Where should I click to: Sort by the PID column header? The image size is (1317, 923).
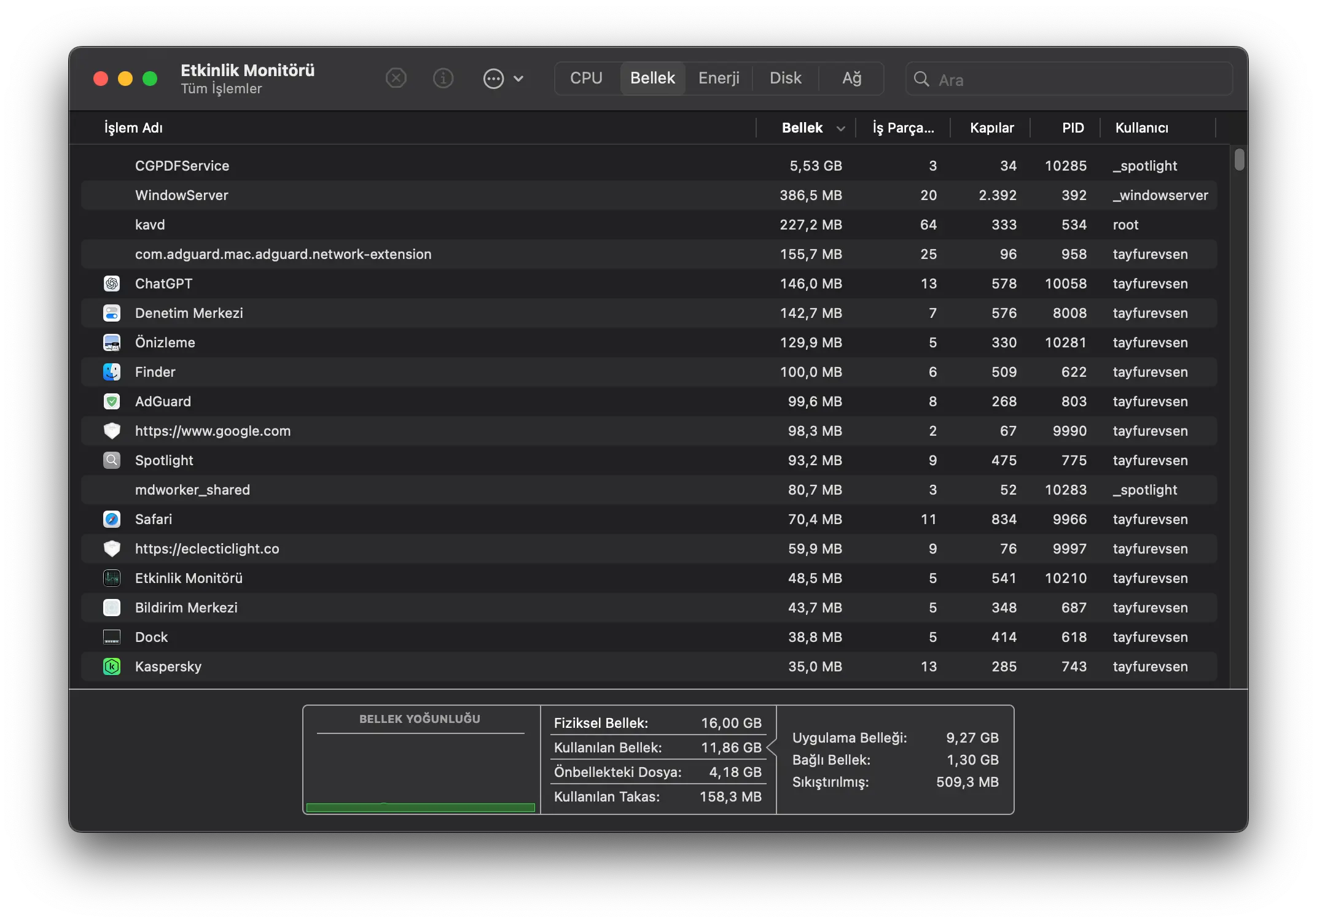1073,128
